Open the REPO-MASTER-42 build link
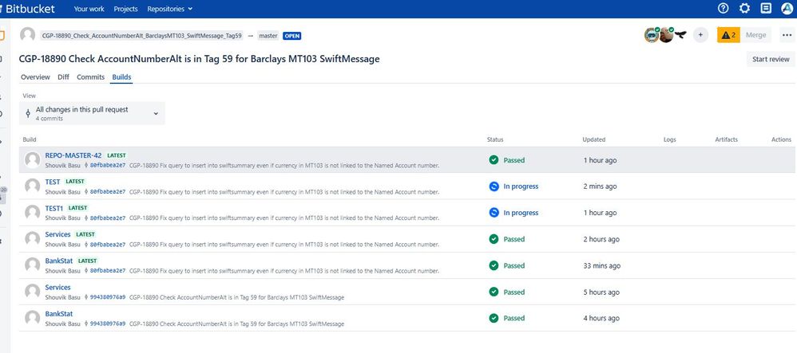 pos(73,155)
